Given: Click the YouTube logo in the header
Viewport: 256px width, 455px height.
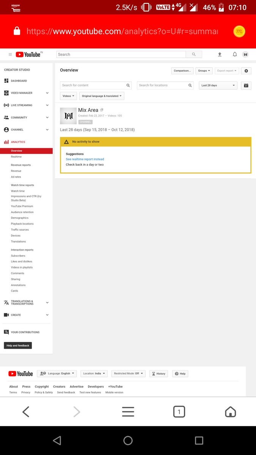Looking at the screenshot, I should coord(28,55).
